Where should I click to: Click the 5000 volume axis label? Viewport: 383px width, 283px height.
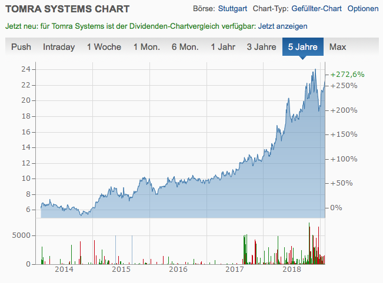(x=21, y=235)
